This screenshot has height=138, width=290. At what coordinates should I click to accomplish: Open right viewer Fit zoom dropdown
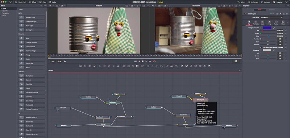(154, 6)
